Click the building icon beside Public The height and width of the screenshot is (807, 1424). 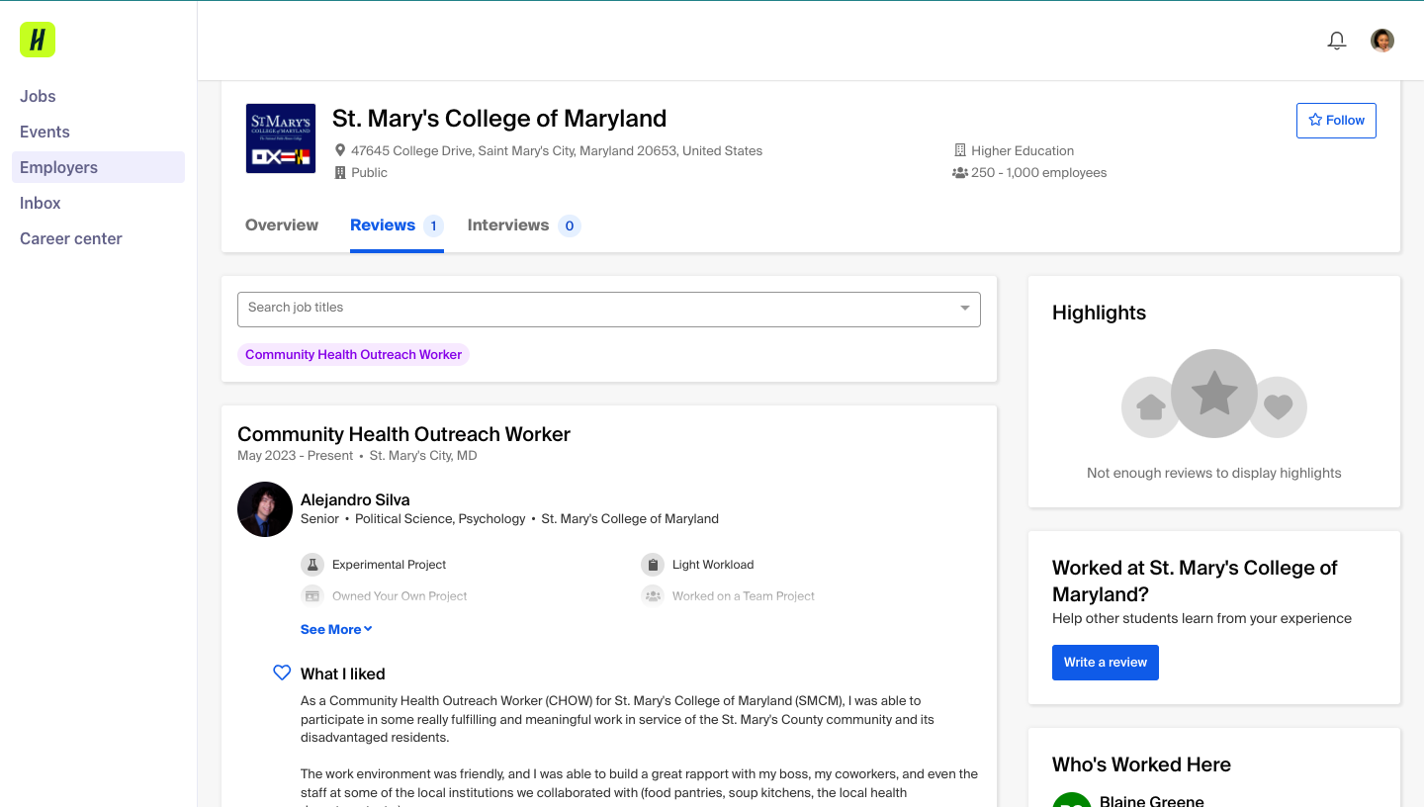tap(340, 173)
